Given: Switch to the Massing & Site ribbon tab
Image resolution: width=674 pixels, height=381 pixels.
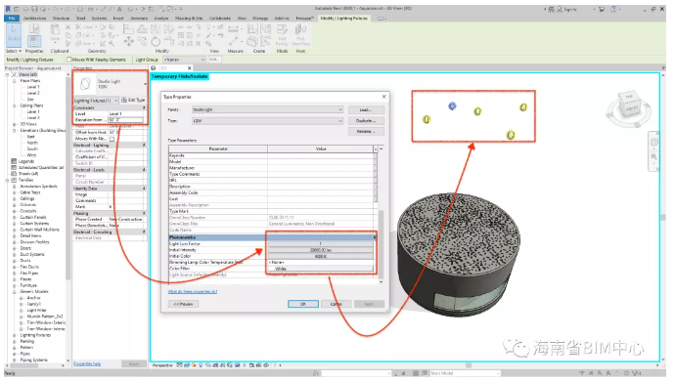Looking at the screenshot, I should pyautogui.click(x=189, y=19).
